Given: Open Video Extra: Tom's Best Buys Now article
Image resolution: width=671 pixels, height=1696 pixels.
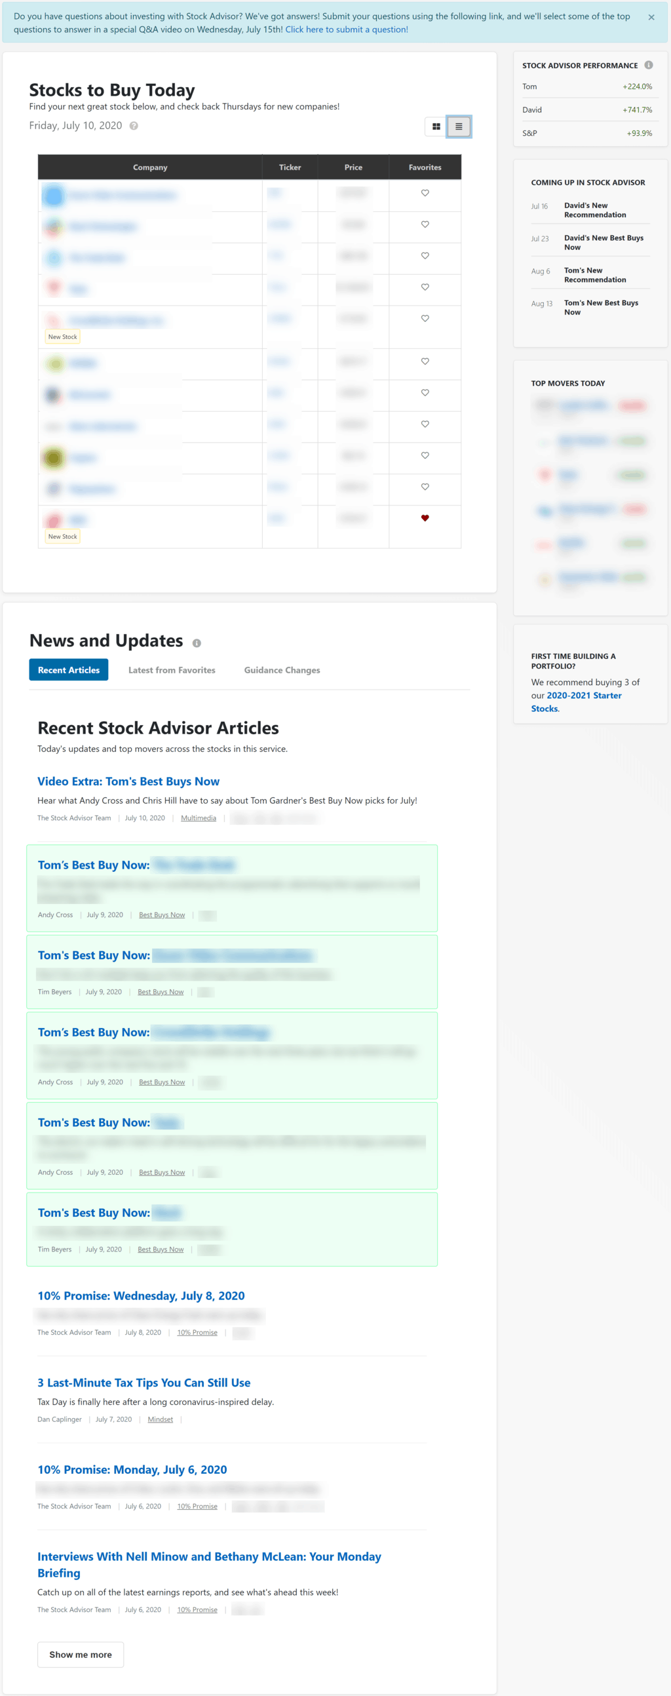Looking at the screenshot, I should tap(128, 781).
